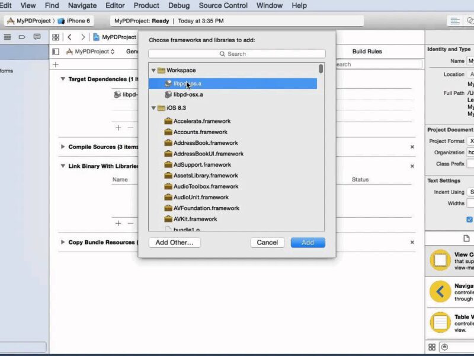474x356 pixels.
Task: Switch to the Build Rules tab
Action: coord(367,52)
